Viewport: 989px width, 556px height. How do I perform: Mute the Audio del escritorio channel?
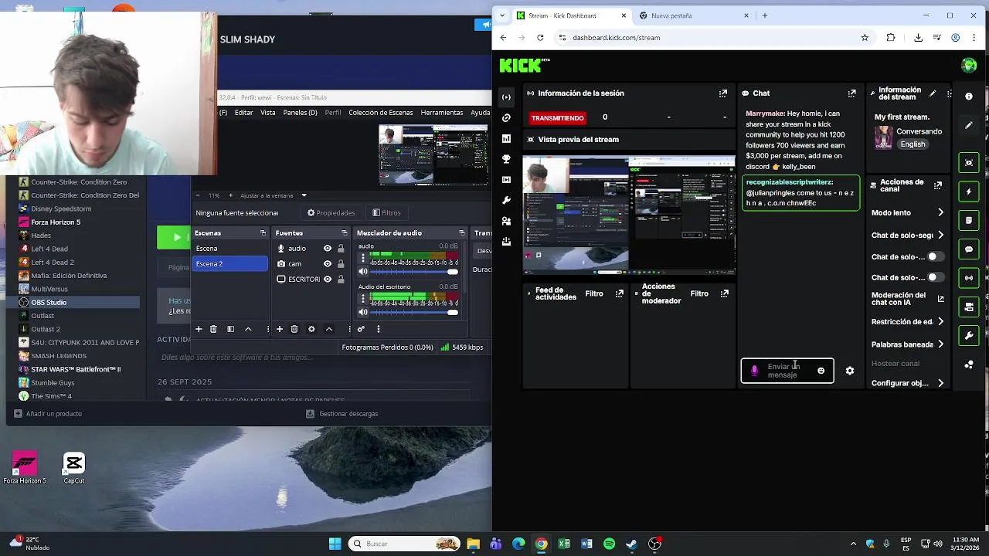pos(363,312)
